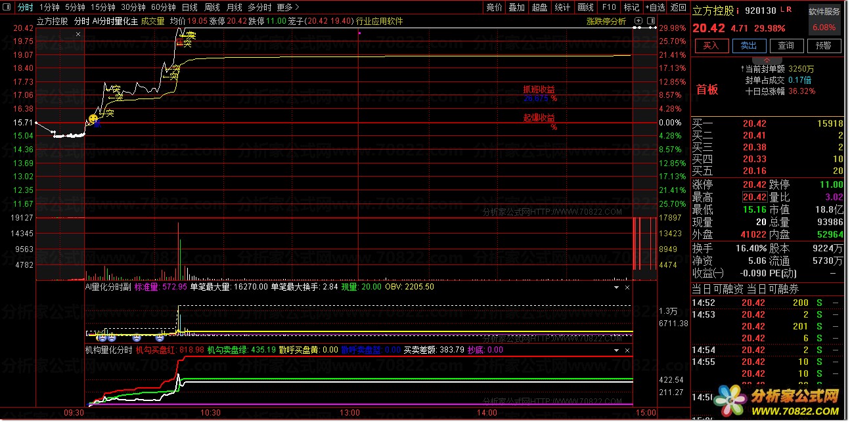Click the 统计 statistics button
This screenshot has height=422, width=850.
(x=563, y=7)
